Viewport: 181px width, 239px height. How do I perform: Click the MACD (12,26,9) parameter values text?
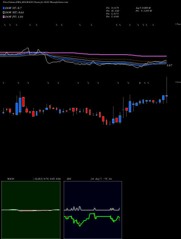pyautogui.click(x=47, y=179)
